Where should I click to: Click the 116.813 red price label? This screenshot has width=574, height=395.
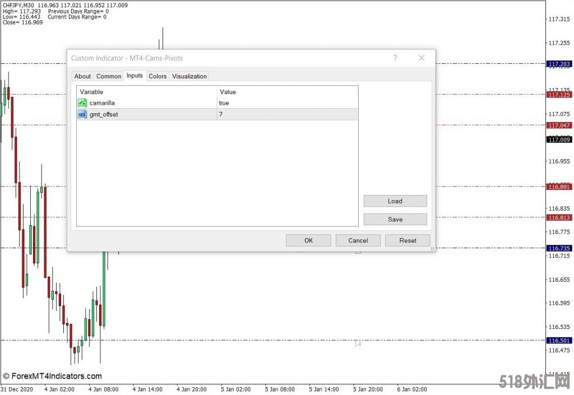pos(559,217)
